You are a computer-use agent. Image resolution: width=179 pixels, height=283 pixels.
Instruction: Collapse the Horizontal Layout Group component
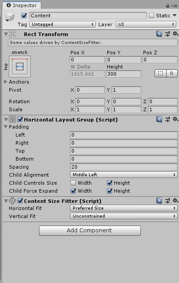(x=6, y=119)
